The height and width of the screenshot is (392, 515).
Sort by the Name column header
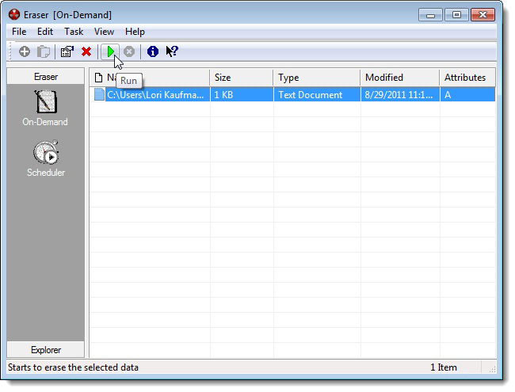(150, 78)
